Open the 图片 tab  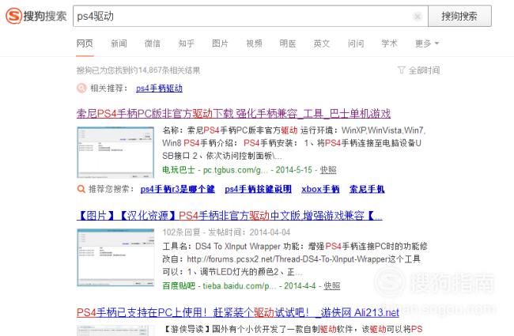220,43
